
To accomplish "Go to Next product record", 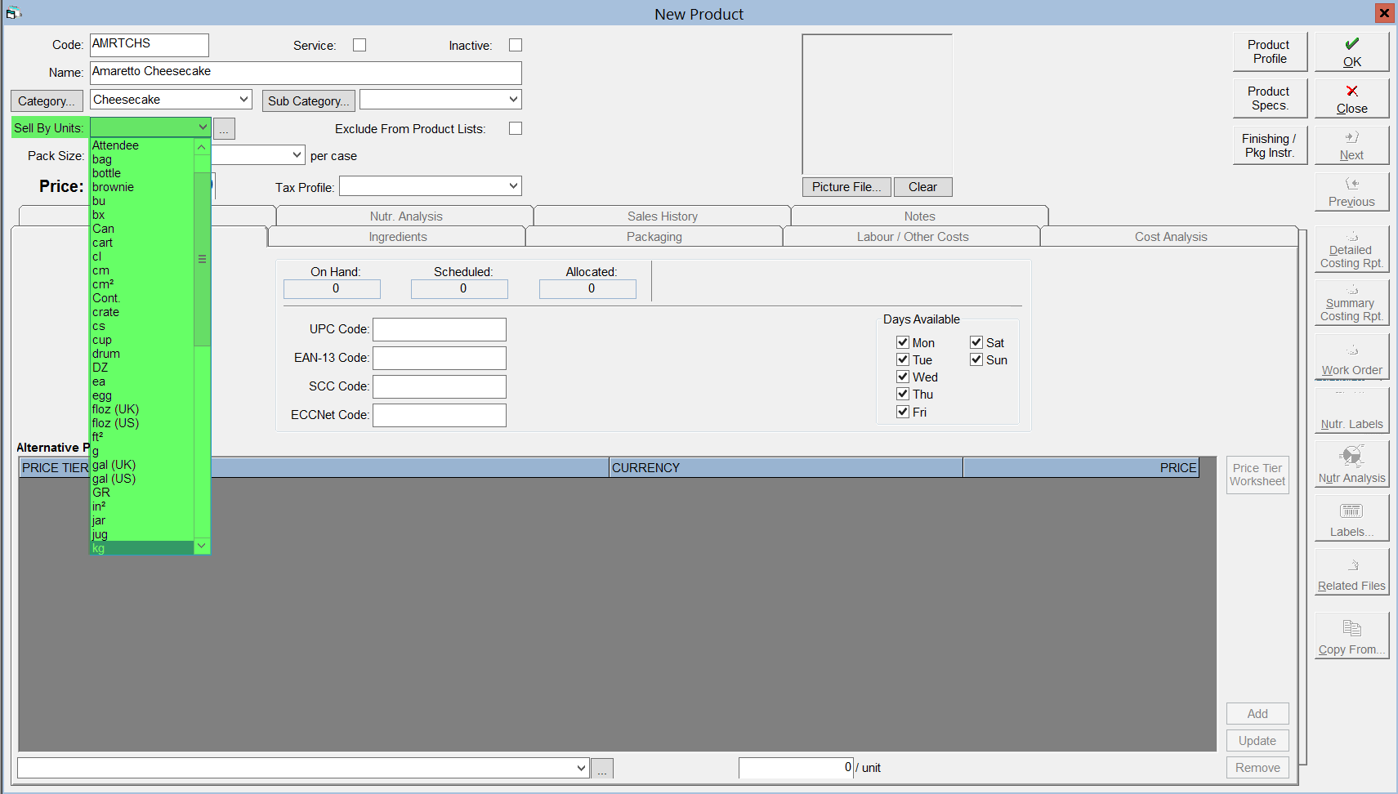I will tap(1351, 145).
